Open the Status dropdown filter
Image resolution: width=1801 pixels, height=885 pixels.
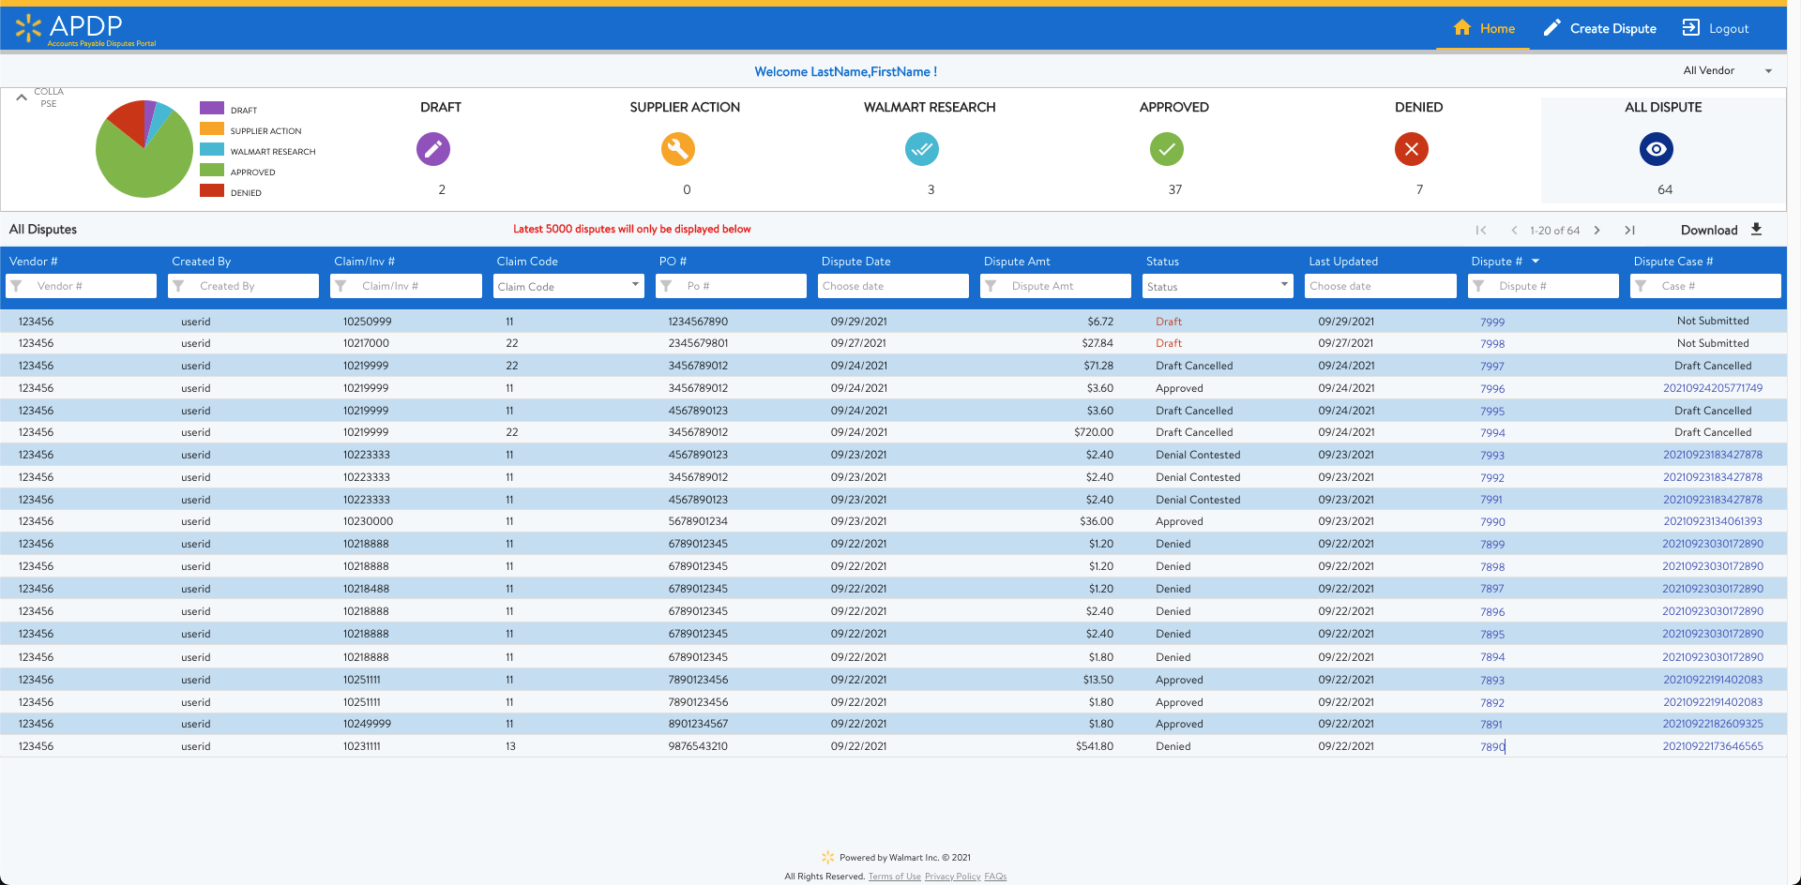click(1217, 286)
